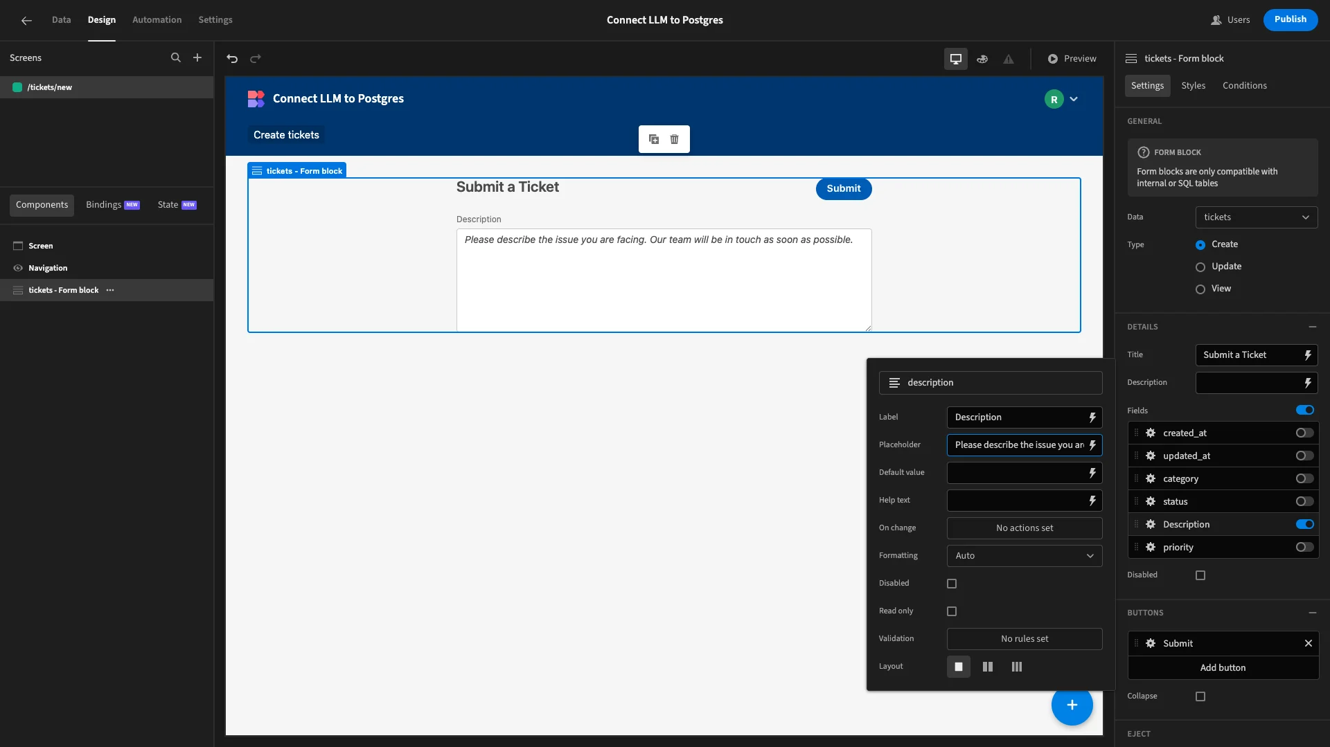Viewport: 1330px width, 747px height.
Task: Select the Navigation tree item
Action: (107, 268)
